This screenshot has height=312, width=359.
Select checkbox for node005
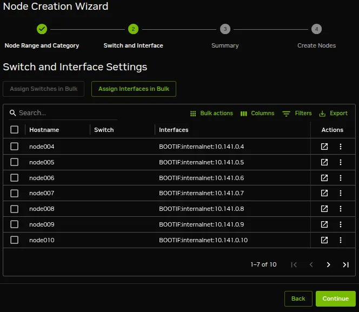(x=14, y=162)
